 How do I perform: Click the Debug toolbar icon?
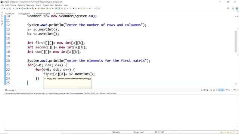(17, 9)
